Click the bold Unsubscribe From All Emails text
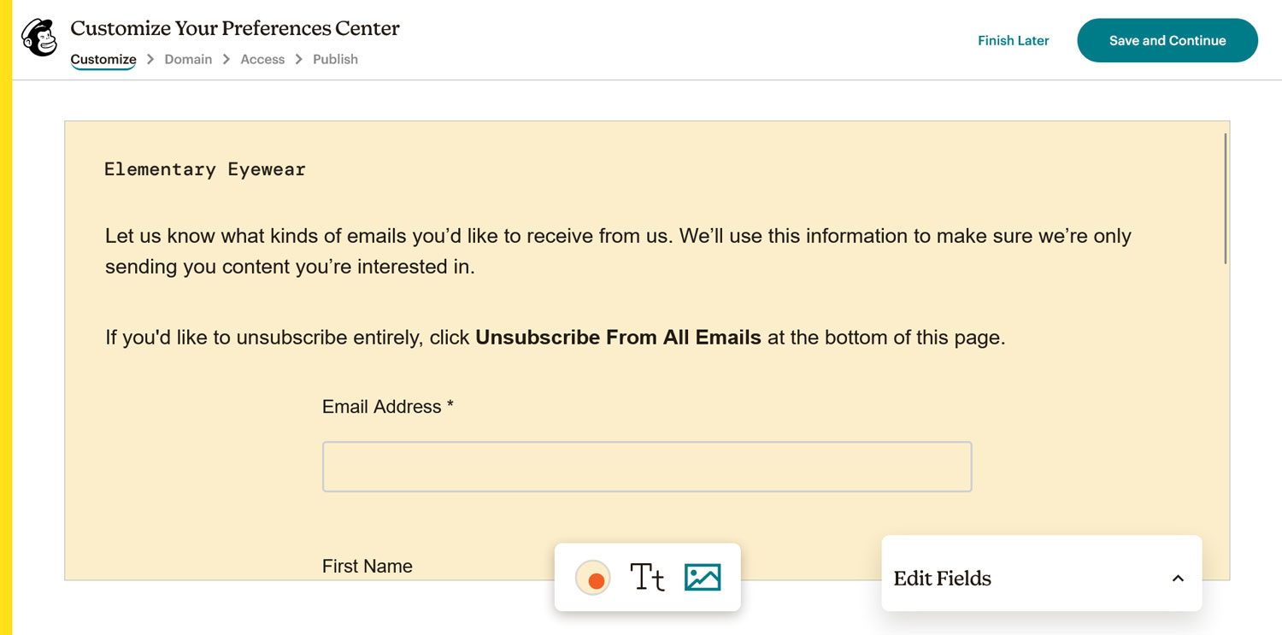 [618, 338]
